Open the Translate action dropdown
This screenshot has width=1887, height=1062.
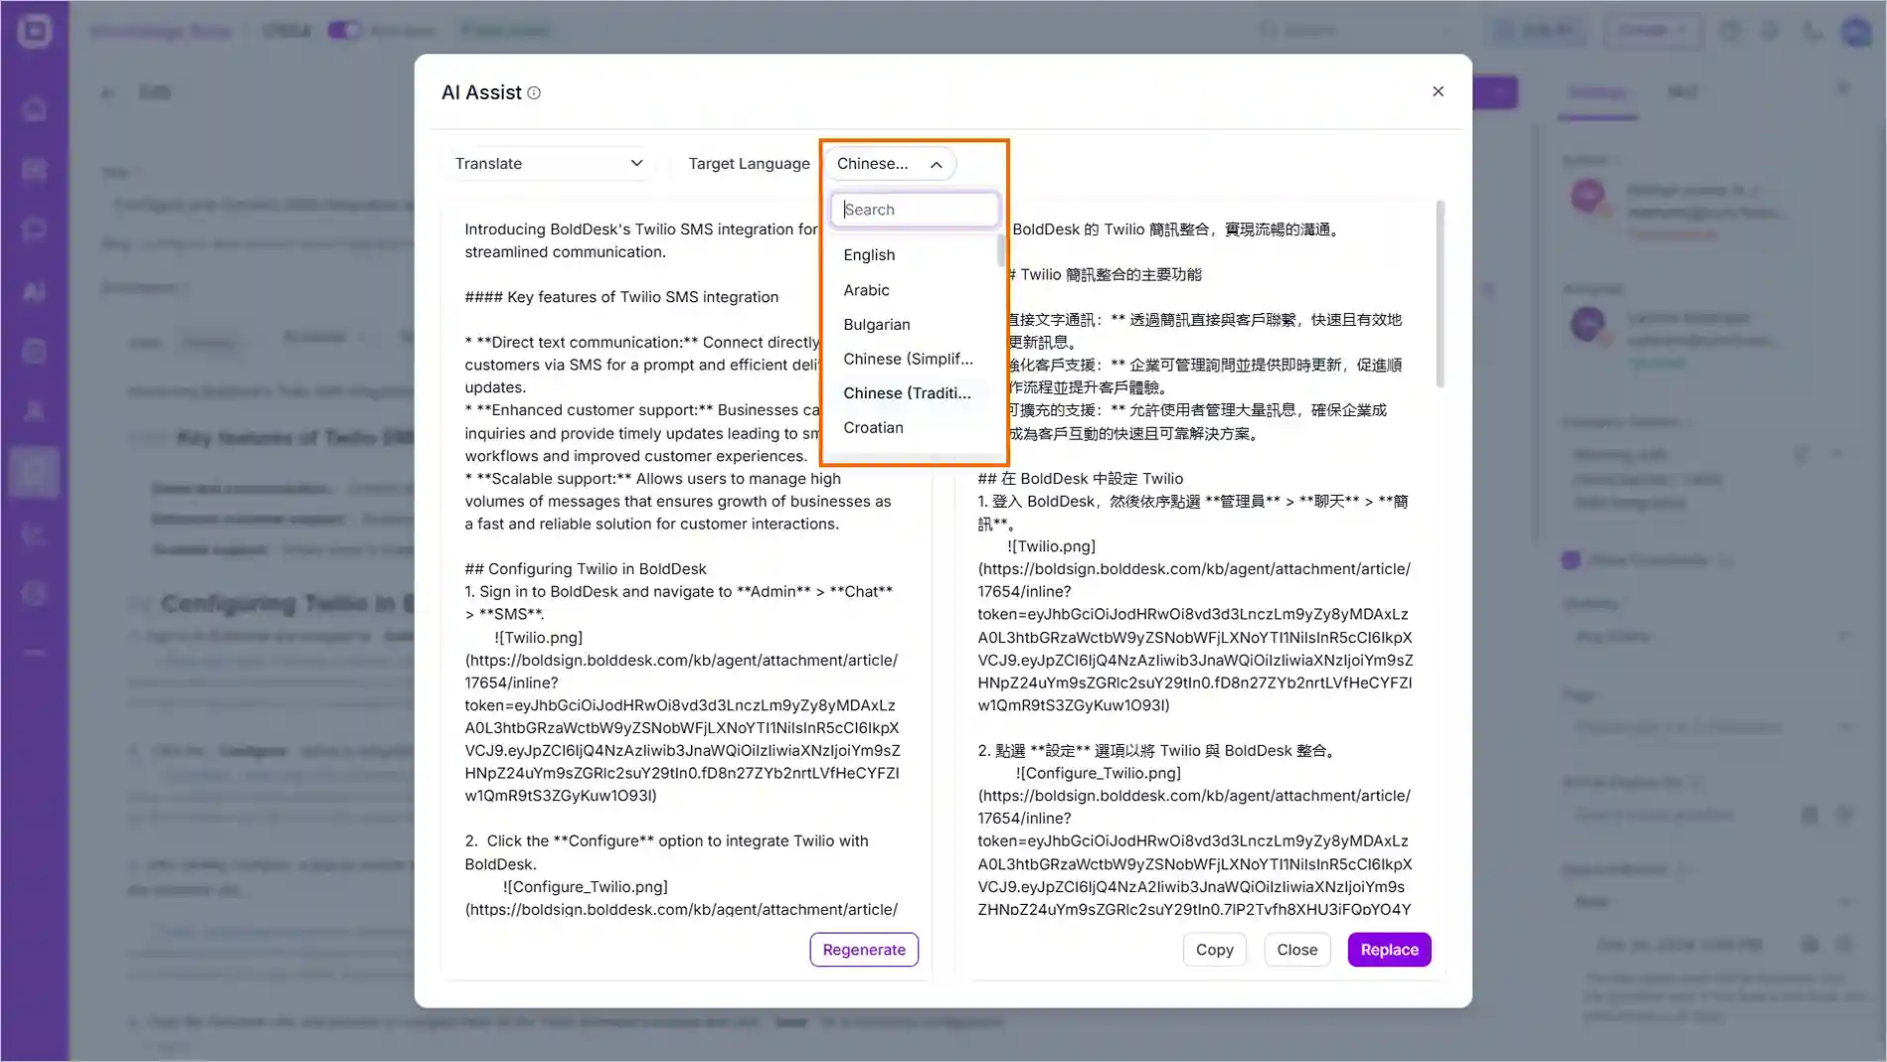point(549,164)
